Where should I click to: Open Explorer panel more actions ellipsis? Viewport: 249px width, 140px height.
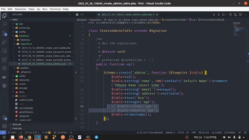(70, 14)
